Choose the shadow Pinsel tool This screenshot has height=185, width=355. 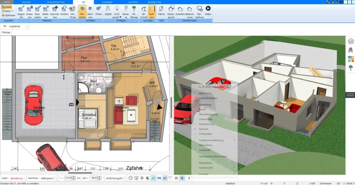click(98, 10)
